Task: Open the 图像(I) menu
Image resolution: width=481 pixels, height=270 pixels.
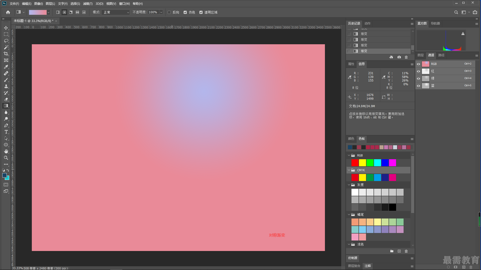Action: 39,4
